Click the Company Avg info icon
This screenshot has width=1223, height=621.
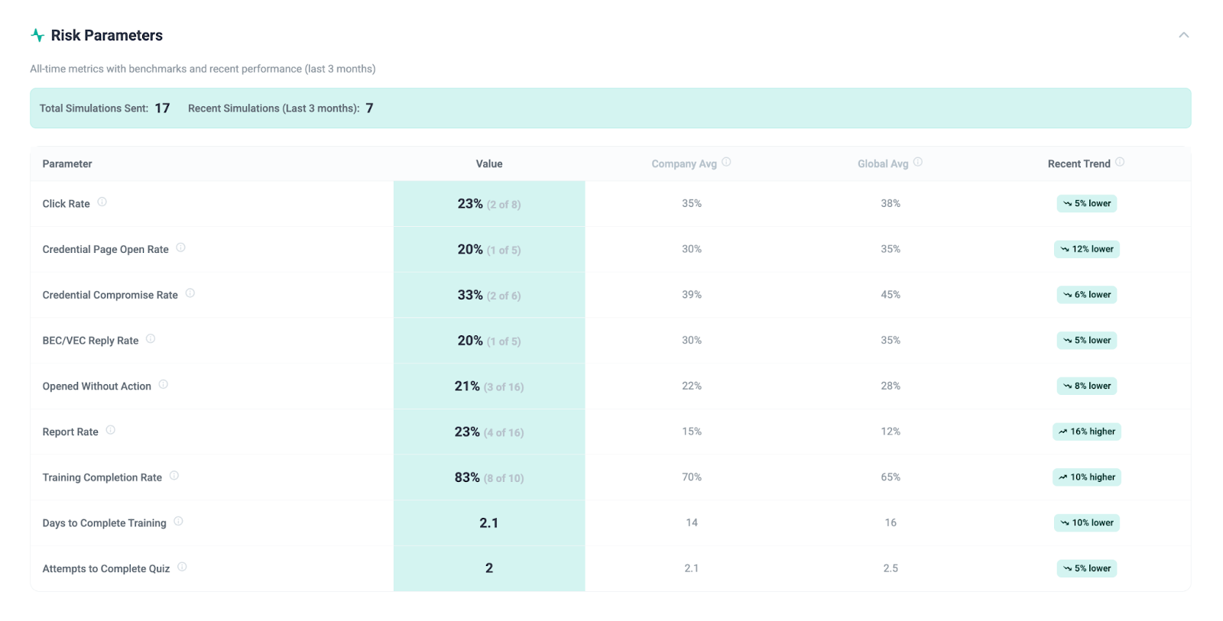click(x=726, y=162)
